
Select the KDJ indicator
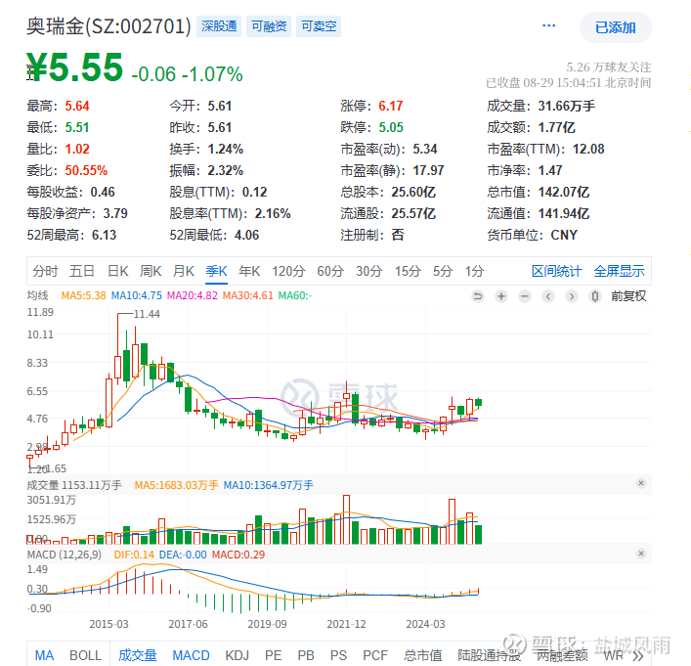tap(238, 655)
